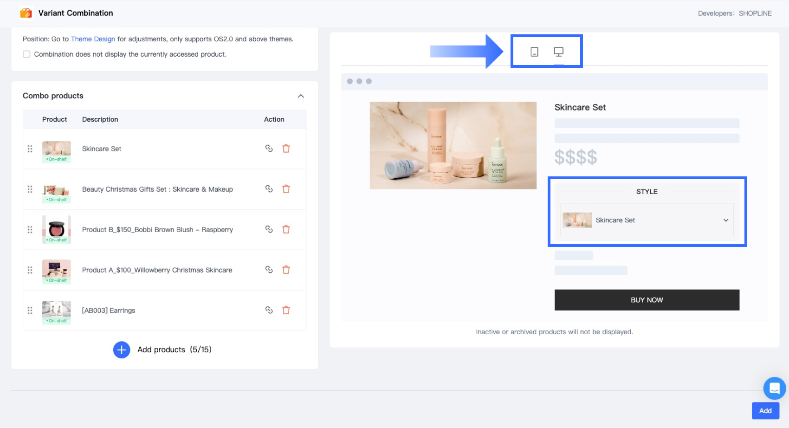Viewport: 789px width, 428px height.
Task: Open the Theme Design link
Action: pos(93,39)
